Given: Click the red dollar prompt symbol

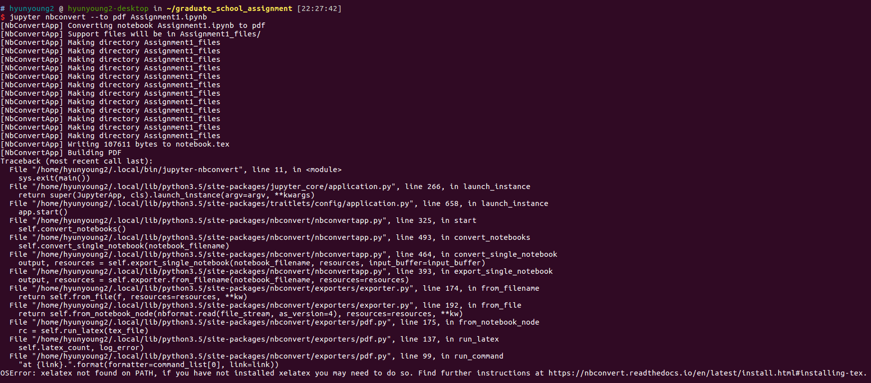Looking at the screenshot, I should [x=2, y=17].
